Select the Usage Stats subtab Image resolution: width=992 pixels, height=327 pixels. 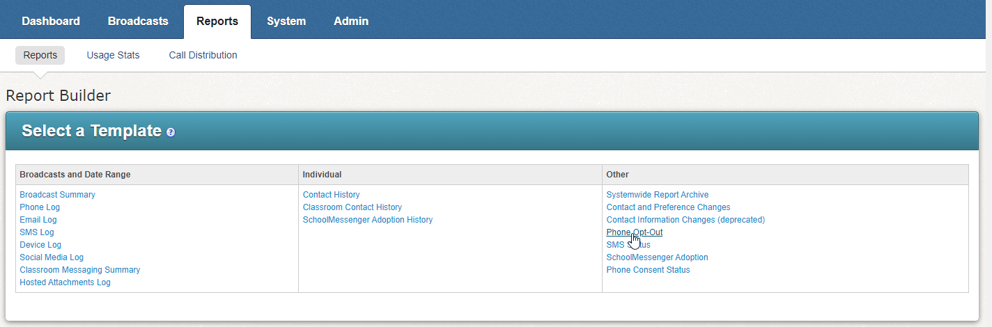click(x=113, y=55)
